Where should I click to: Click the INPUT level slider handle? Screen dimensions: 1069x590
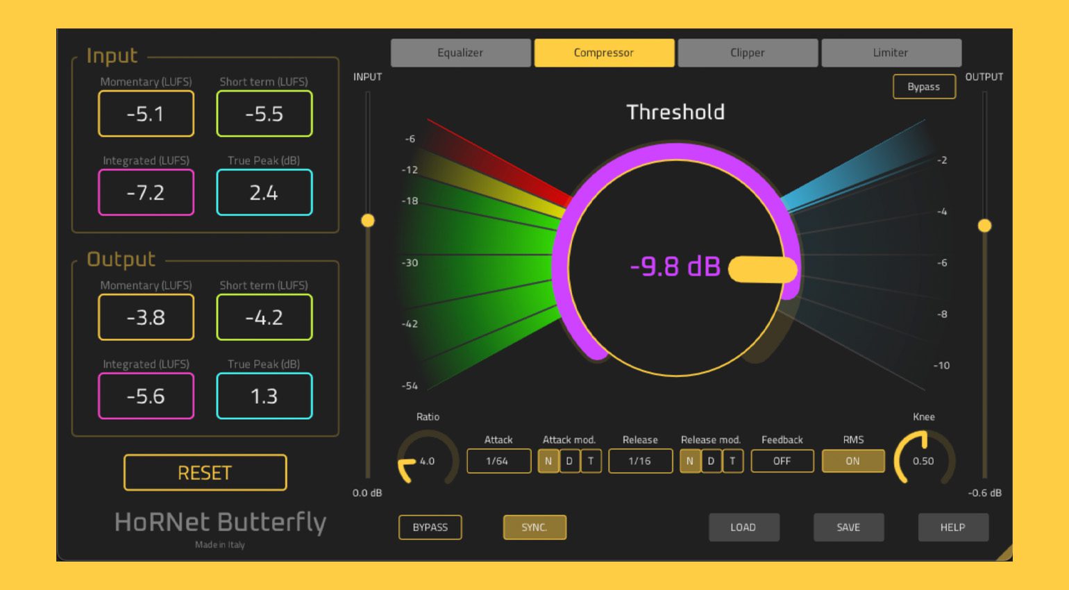[367, 221]
